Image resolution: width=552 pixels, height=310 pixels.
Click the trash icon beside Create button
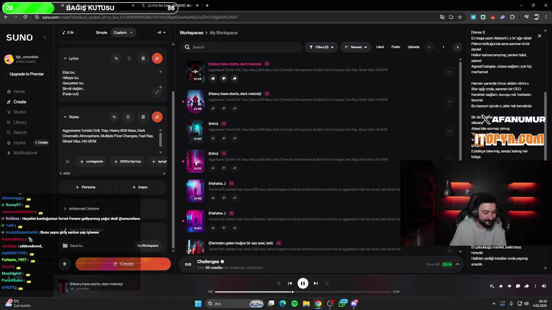pos(65,264)
